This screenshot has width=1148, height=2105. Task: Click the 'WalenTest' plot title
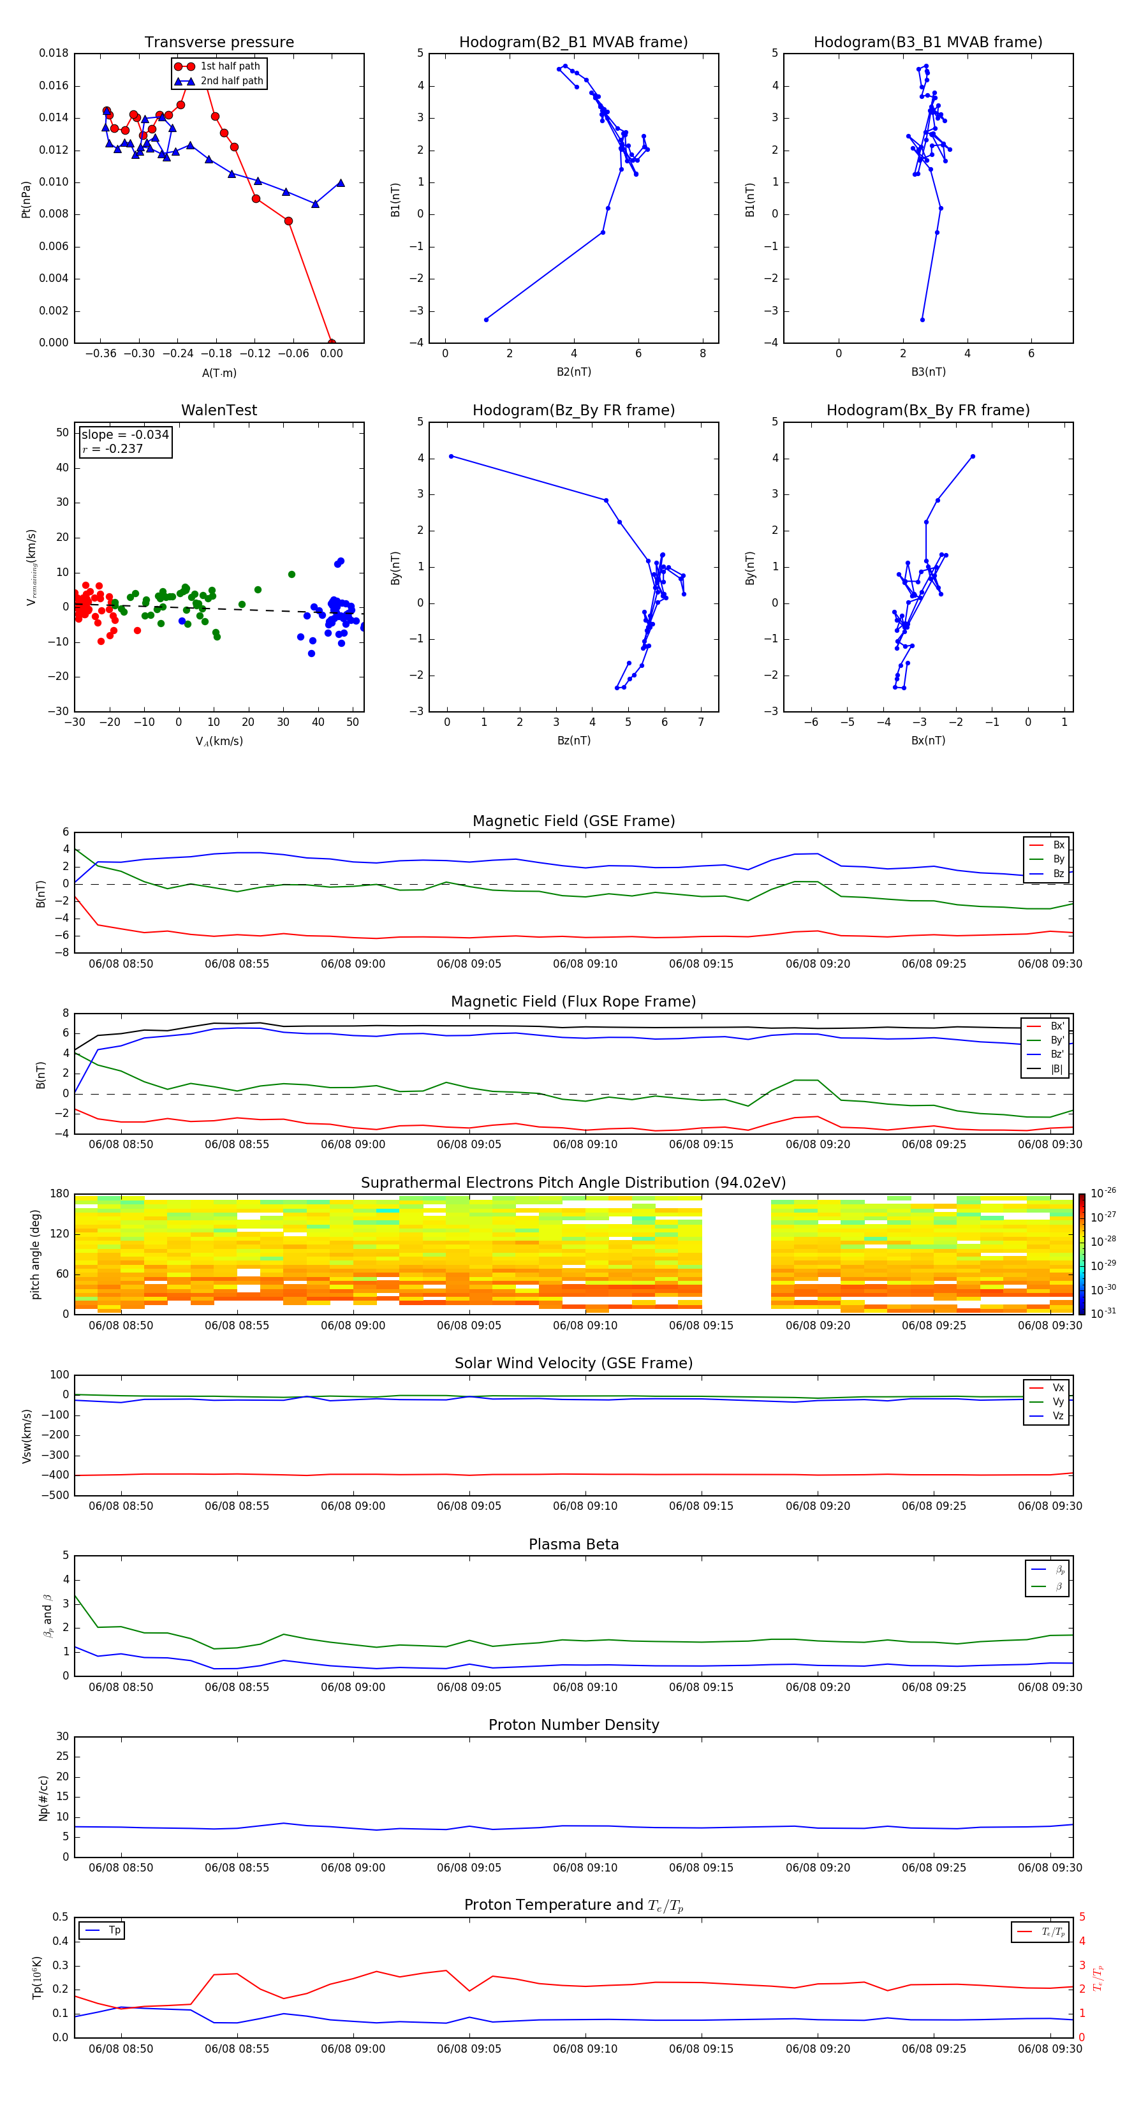tap(219, 410)
